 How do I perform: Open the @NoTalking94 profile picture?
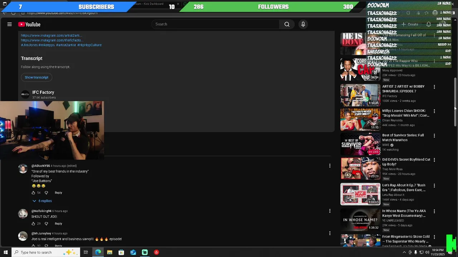(23, 213)
